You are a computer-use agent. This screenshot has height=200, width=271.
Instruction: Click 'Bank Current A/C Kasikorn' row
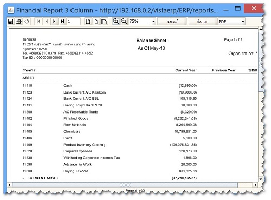pyautogui.click(x=85, y=92)
